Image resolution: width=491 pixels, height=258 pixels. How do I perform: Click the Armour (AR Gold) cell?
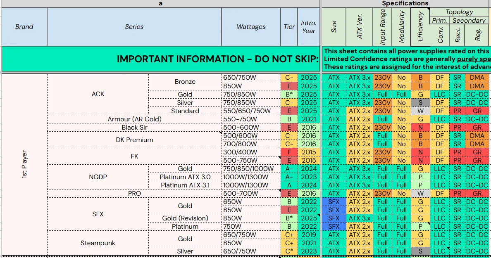(134, 119)
